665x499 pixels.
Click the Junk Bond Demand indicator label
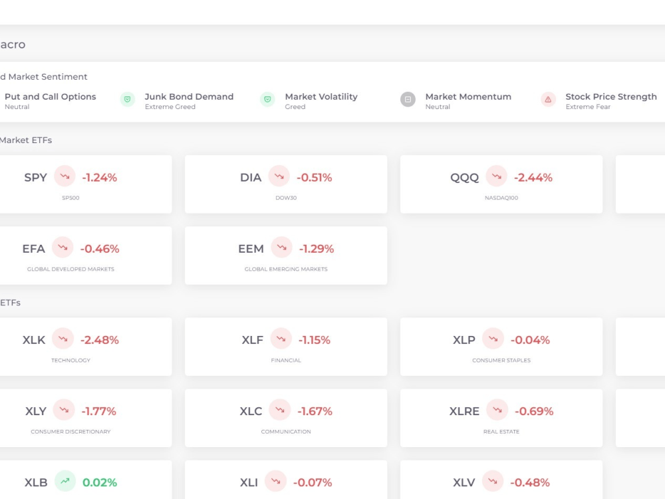coord(189,96)
